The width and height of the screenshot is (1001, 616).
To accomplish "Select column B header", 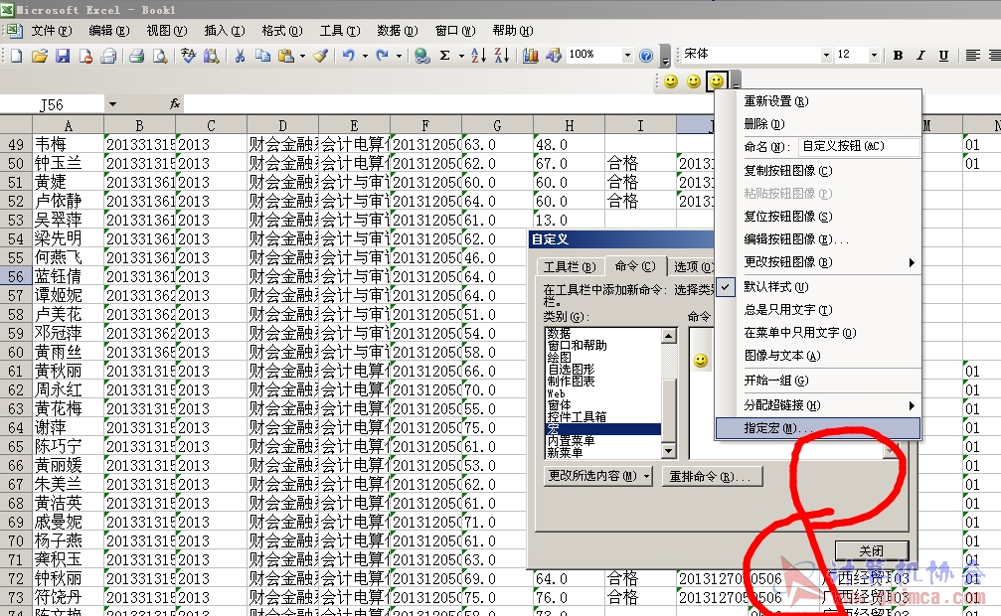I will click(x=139, y=125).
